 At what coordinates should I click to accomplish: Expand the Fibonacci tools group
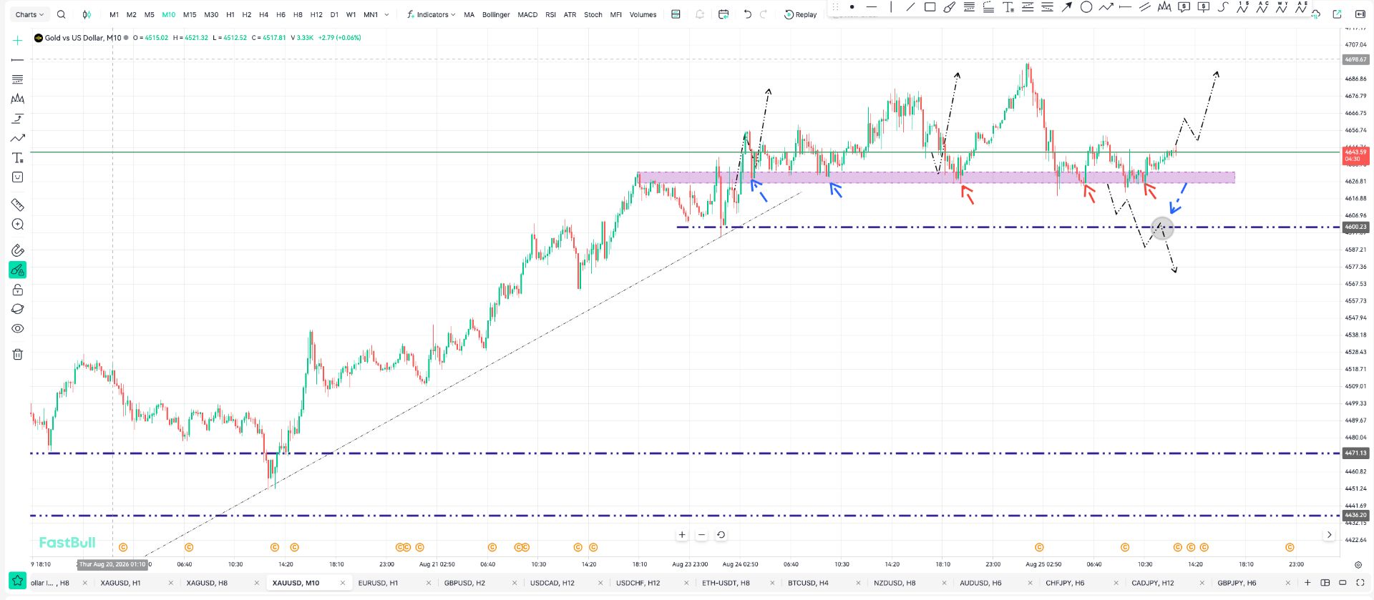pos(18,79)
